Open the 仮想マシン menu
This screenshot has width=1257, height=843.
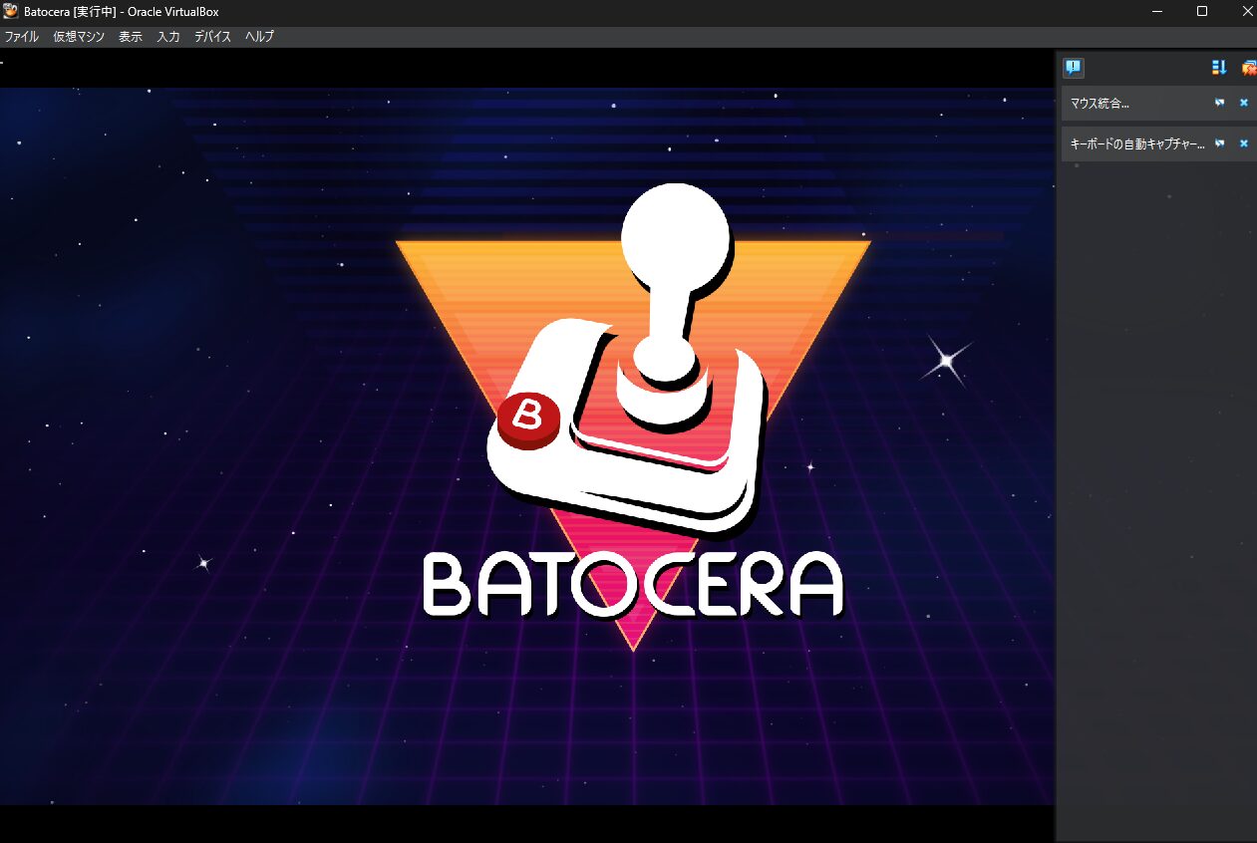coord(79,37)
